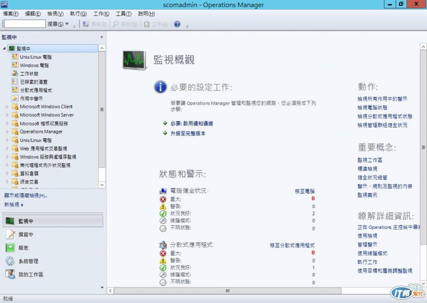The width and height of the screenshot is (427, 303).
Task: Click the 移至電腦 link
Action: pos(305,191)
